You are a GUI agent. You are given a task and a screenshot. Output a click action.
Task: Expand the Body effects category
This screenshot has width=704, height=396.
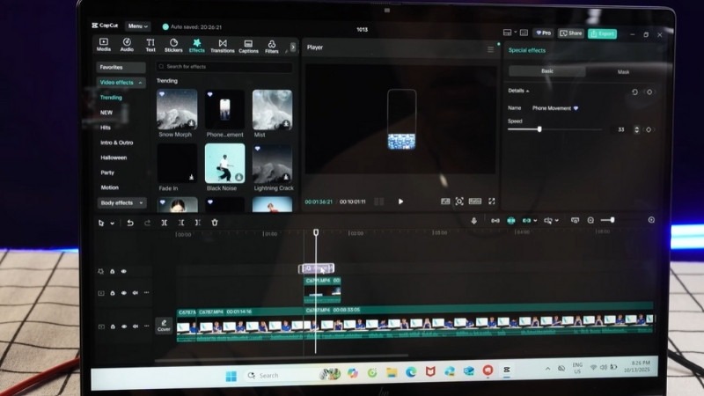pos(140,202)
